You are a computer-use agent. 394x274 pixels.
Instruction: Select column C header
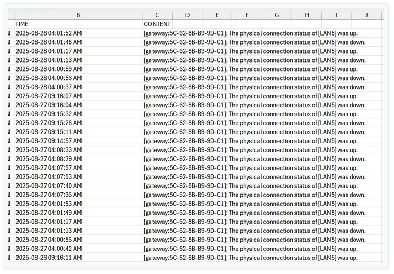[x=157, y=15]
